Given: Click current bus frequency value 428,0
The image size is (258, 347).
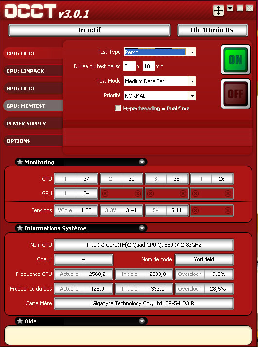Looking at the screenshot, I should [x=98, y=289].
